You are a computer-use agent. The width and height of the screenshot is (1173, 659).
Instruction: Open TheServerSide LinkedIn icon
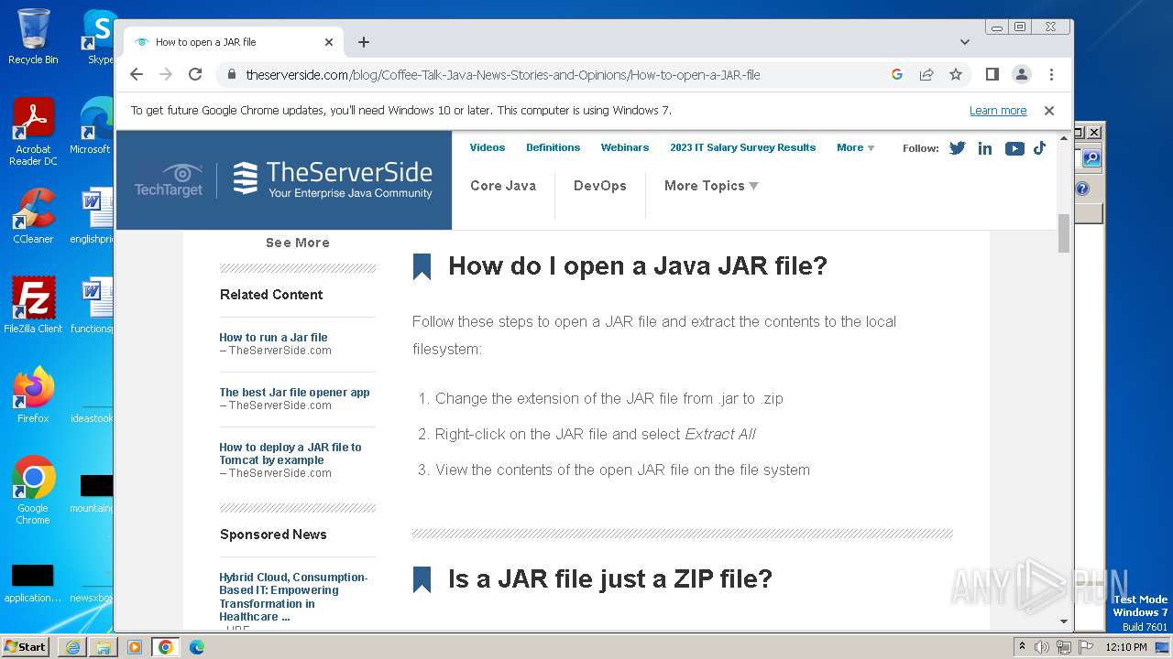985,148
